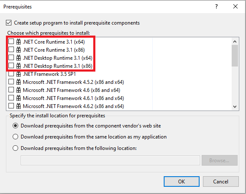Image resolution: width=246 pixels, height=194 pixels.
Task: Select the '.NET Core Runtime 3.1 (x64)' text
Action: point(54,42)
